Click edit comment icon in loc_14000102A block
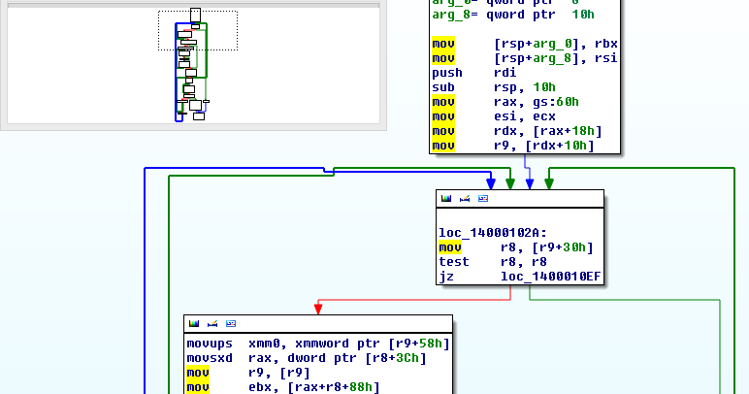Image resolution: width=749 pixels, height=394 pixels. point(465,198)
